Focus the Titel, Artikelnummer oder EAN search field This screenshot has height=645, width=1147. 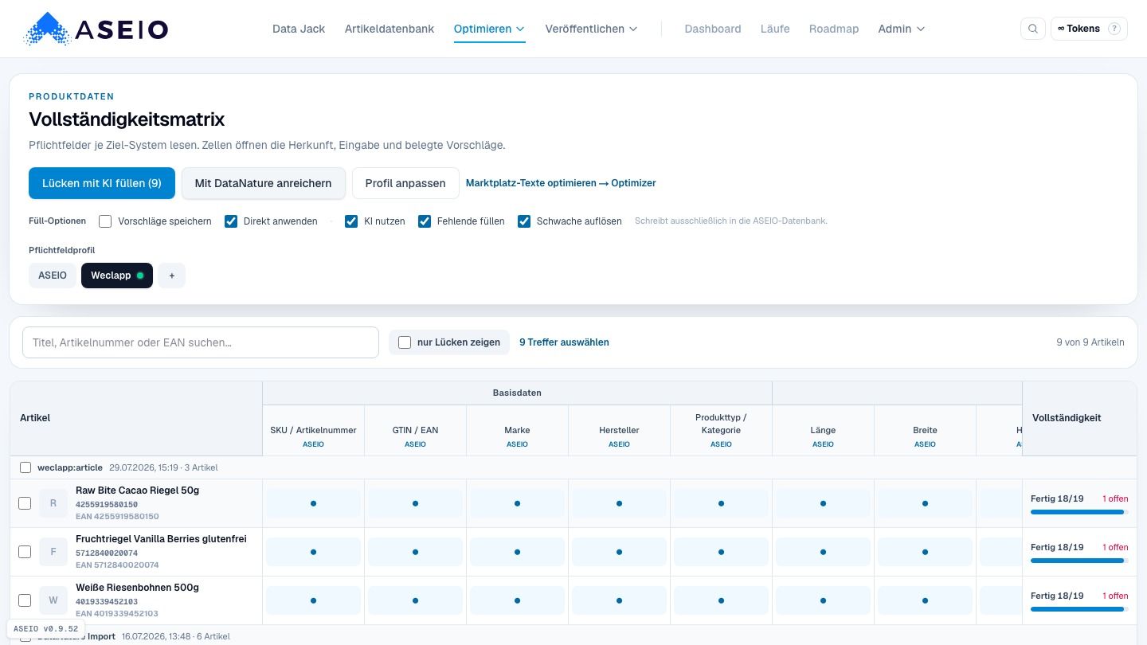point(201,342)
